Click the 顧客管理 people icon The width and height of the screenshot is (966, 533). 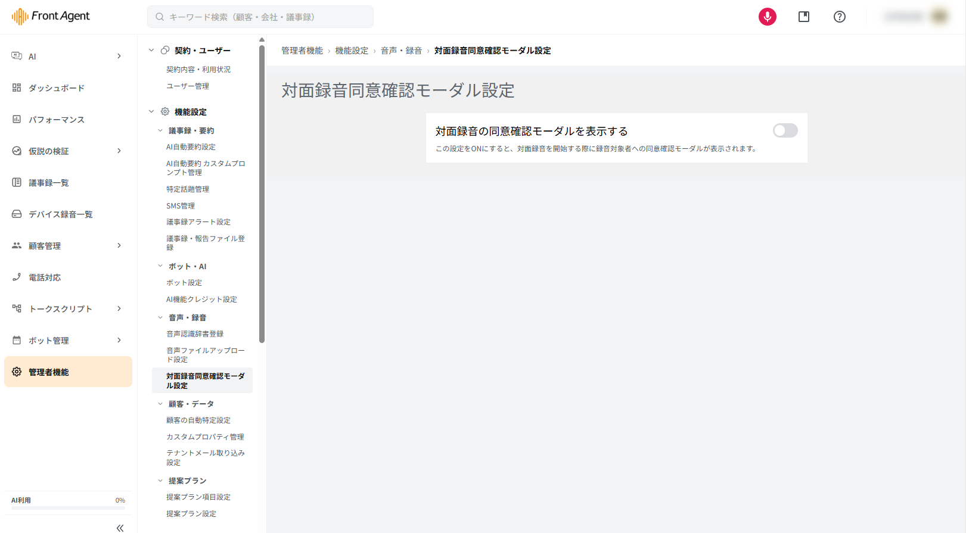[17, 245]
